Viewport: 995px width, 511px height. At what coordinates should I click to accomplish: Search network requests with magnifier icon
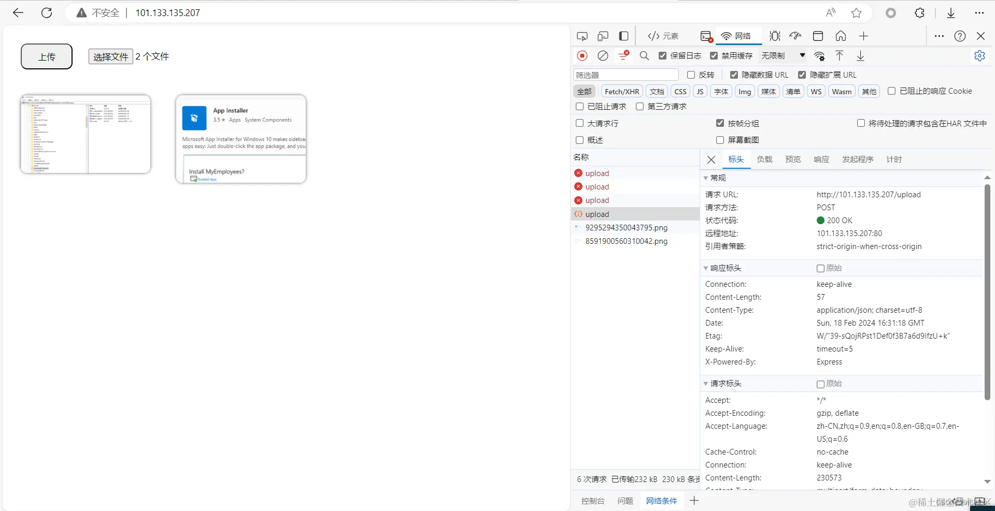tap(644, 55)
